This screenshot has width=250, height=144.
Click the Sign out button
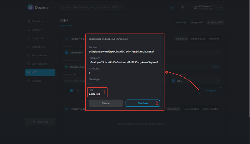point(40,121)
